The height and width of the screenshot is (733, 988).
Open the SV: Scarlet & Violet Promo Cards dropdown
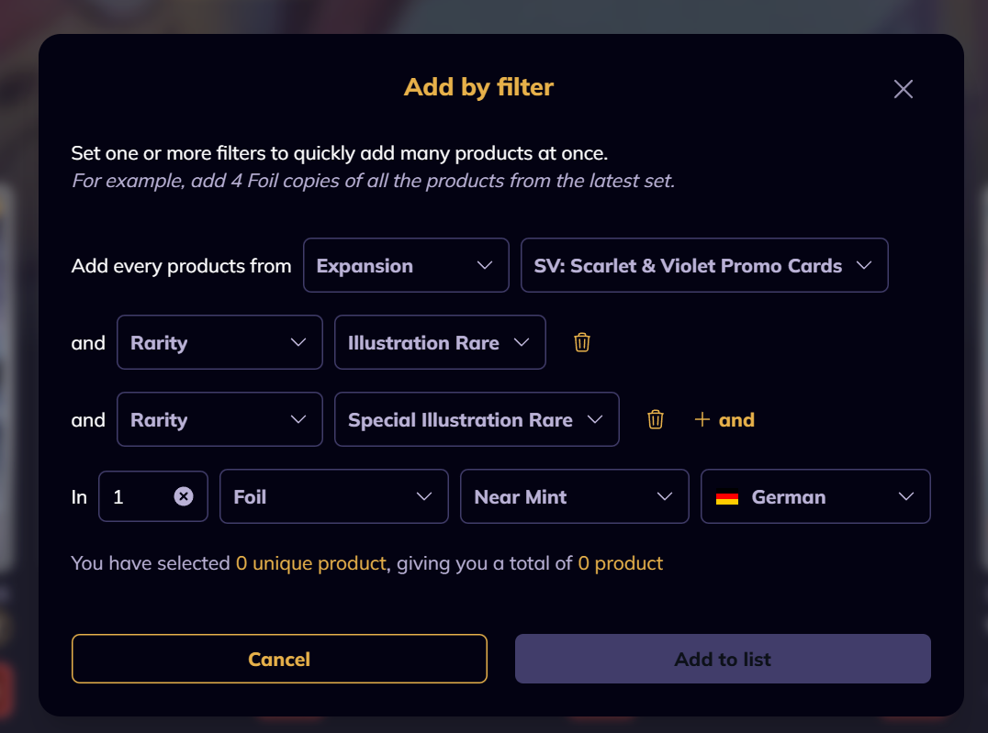coord(704,265)
